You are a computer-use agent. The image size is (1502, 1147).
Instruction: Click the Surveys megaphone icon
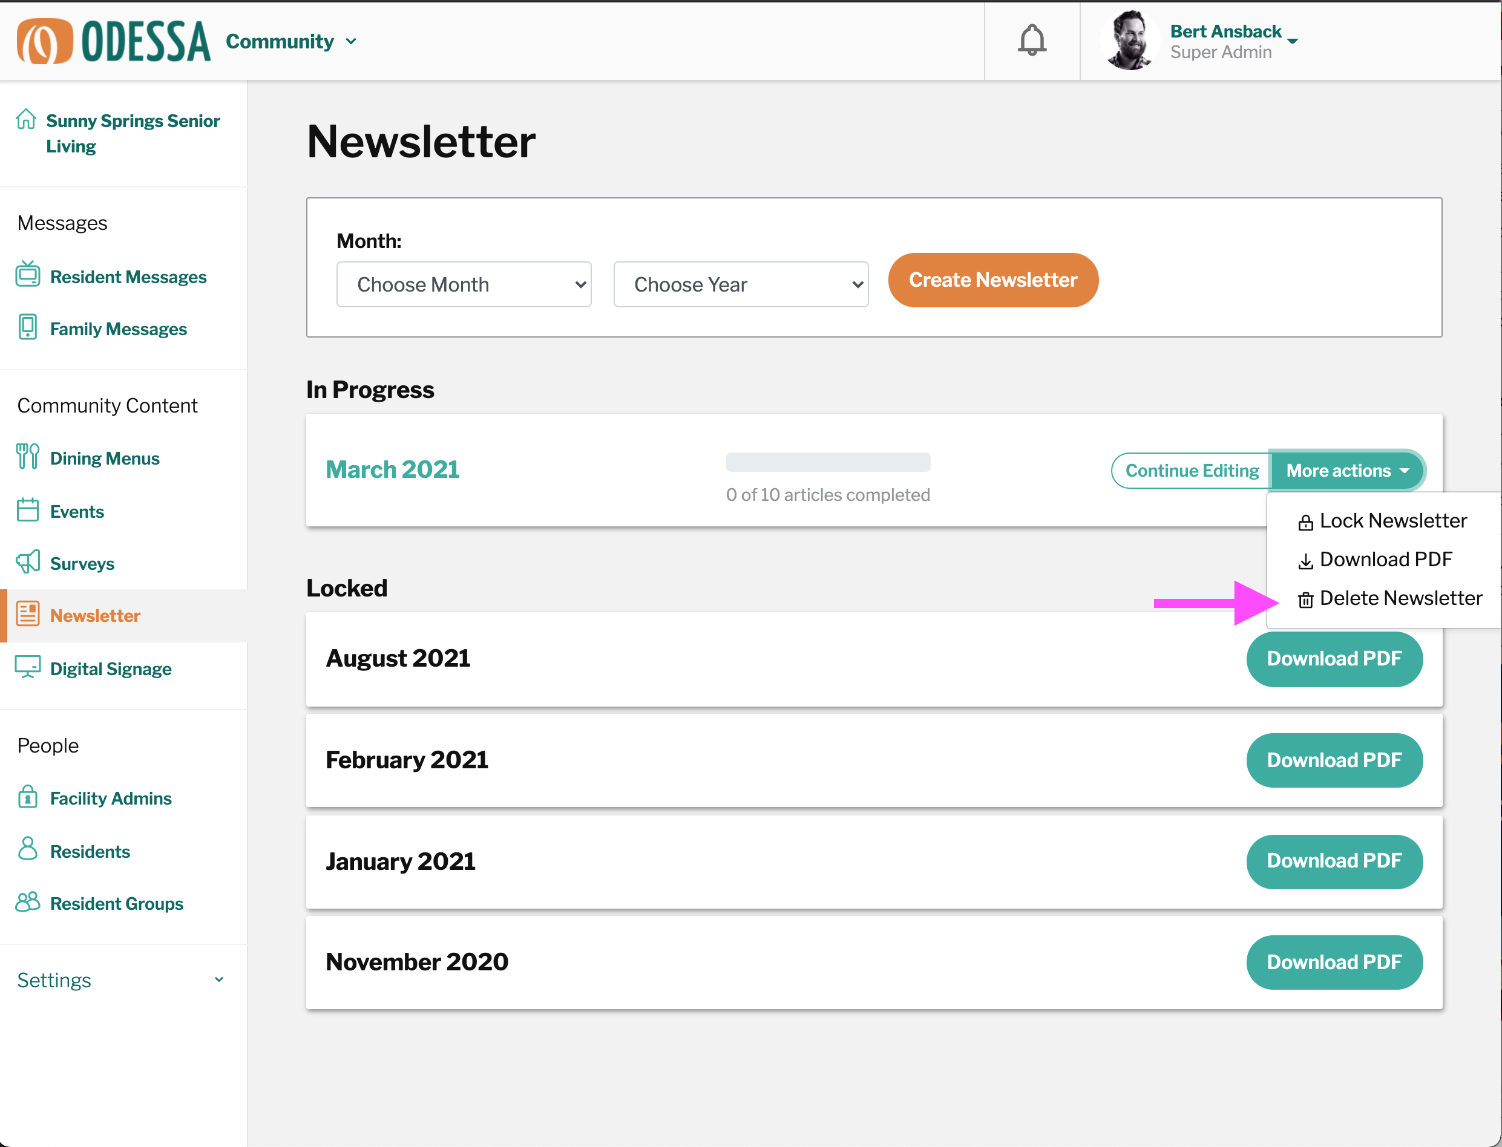click(28, 563)
